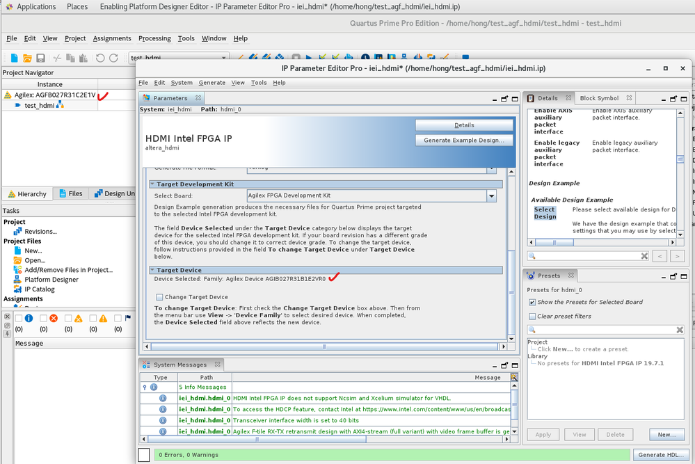Viewport: 695px width, 464px height.
Task: Switch to the Block Symbol tab
Action: tap(598, 98)
